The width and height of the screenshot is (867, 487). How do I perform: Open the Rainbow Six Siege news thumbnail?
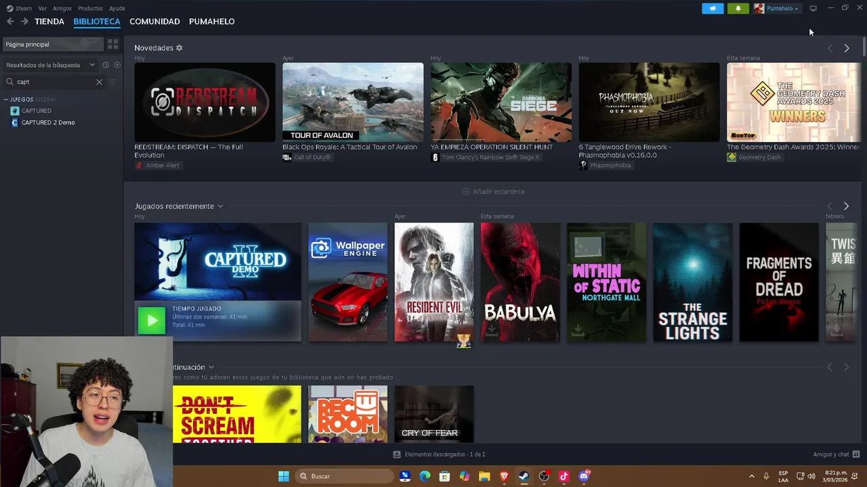coord(501,102)
